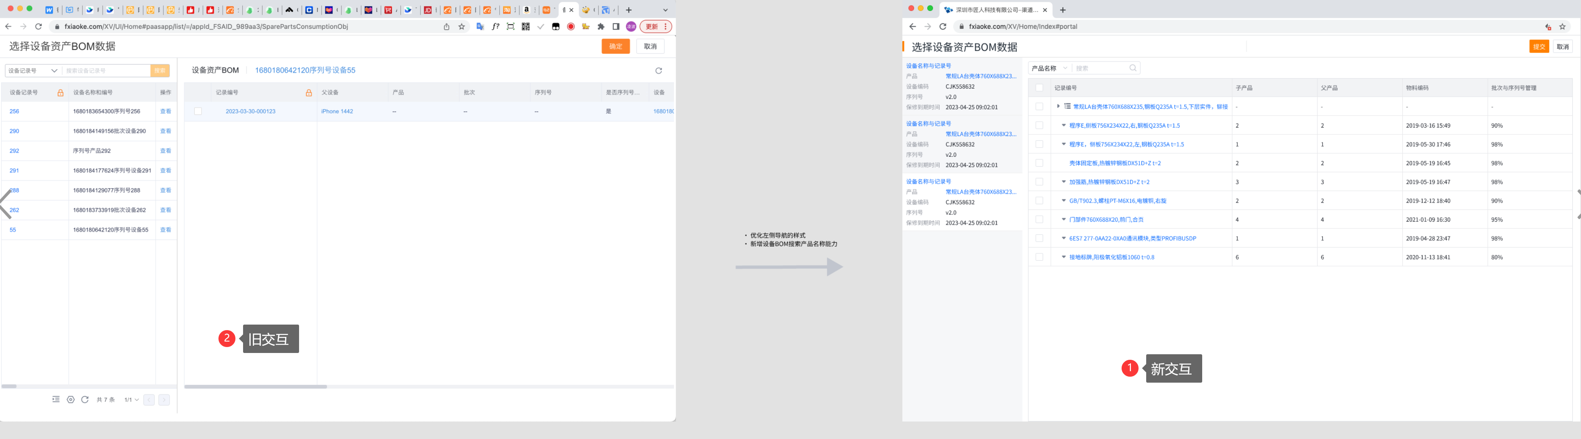Image resolution: width=1581 pixels, height=439 pixels.
Task: Click the orange 搜索 button next to the search box
Action: tap(159, 70)
